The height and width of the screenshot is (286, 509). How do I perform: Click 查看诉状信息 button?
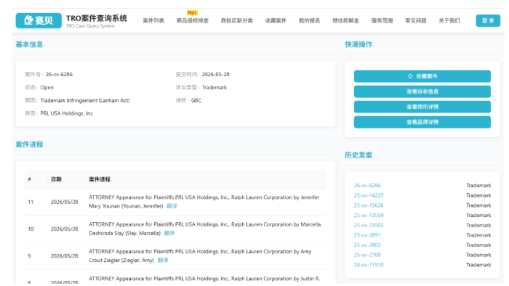[422, 91]
